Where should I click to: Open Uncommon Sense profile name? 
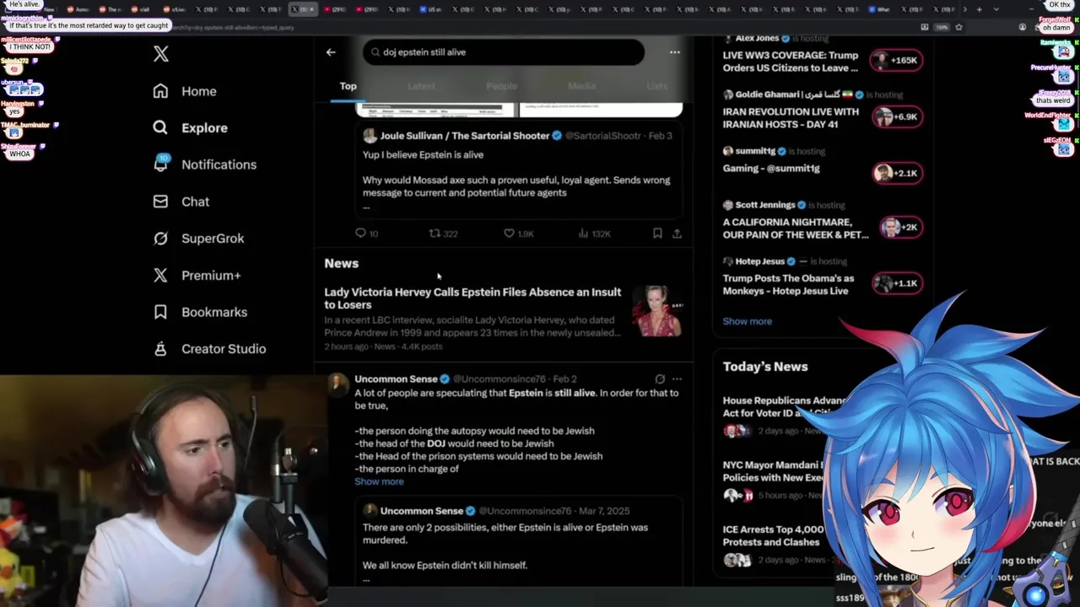pyautogui.click(x=396, y=379)
